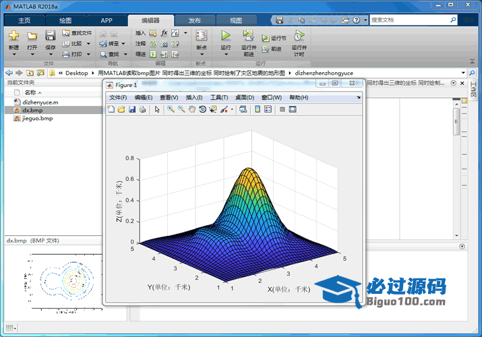This screenshot has width=482, height=337.
Task: Grab the editor vertical scrollbar thumb
Action: pos(456,121)
